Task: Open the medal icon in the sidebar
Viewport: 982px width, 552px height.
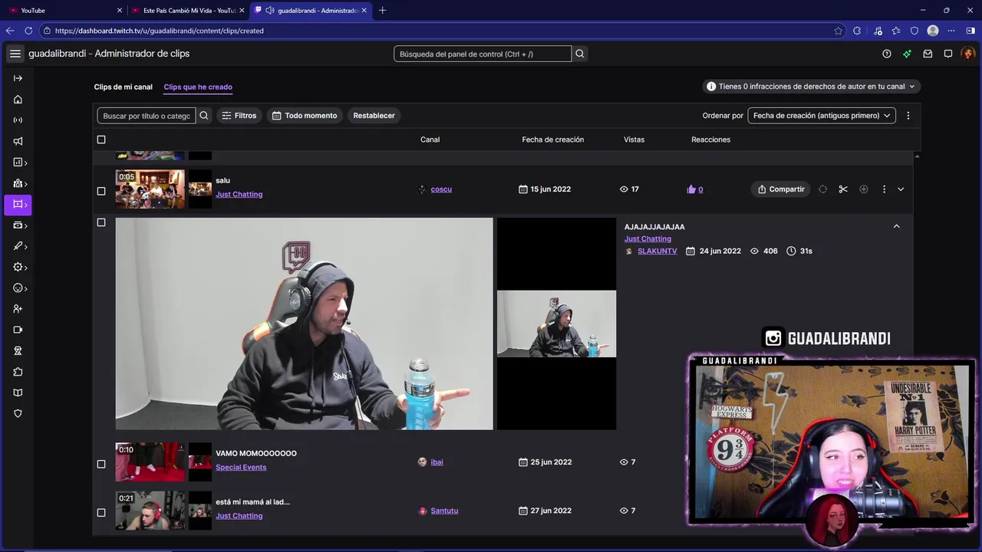Action: (x=18, y=350)
